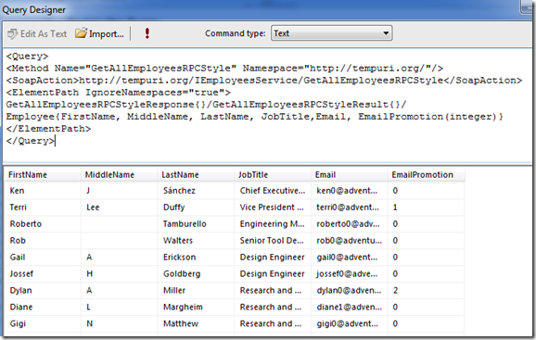Click the ken0@advent... email cell
Viewport: 536px width, 340px height.
(350, 191)
